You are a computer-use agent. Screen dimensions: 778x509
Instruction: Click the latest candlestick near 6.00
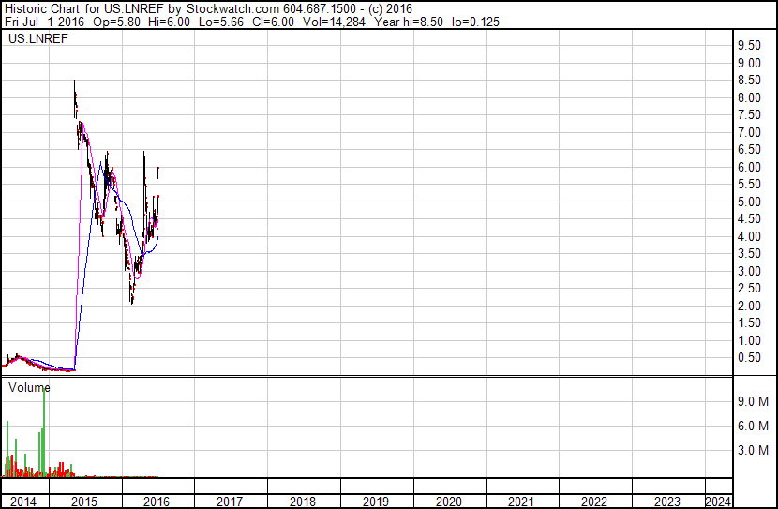click(x=157, y=172)
